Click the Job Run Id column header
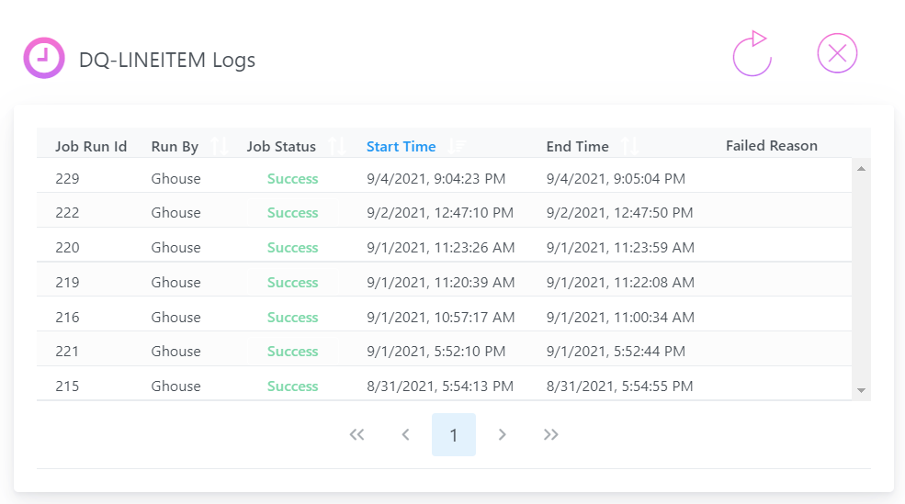Viewport: 905px width, 504px height. [91, 147]
